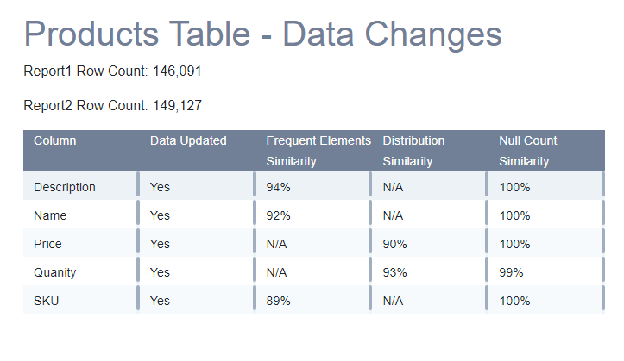This screenshot has height=361, width=624.
Task: Click the Data Updated column header
Action: pyautogui.click(x=188, y=140)
